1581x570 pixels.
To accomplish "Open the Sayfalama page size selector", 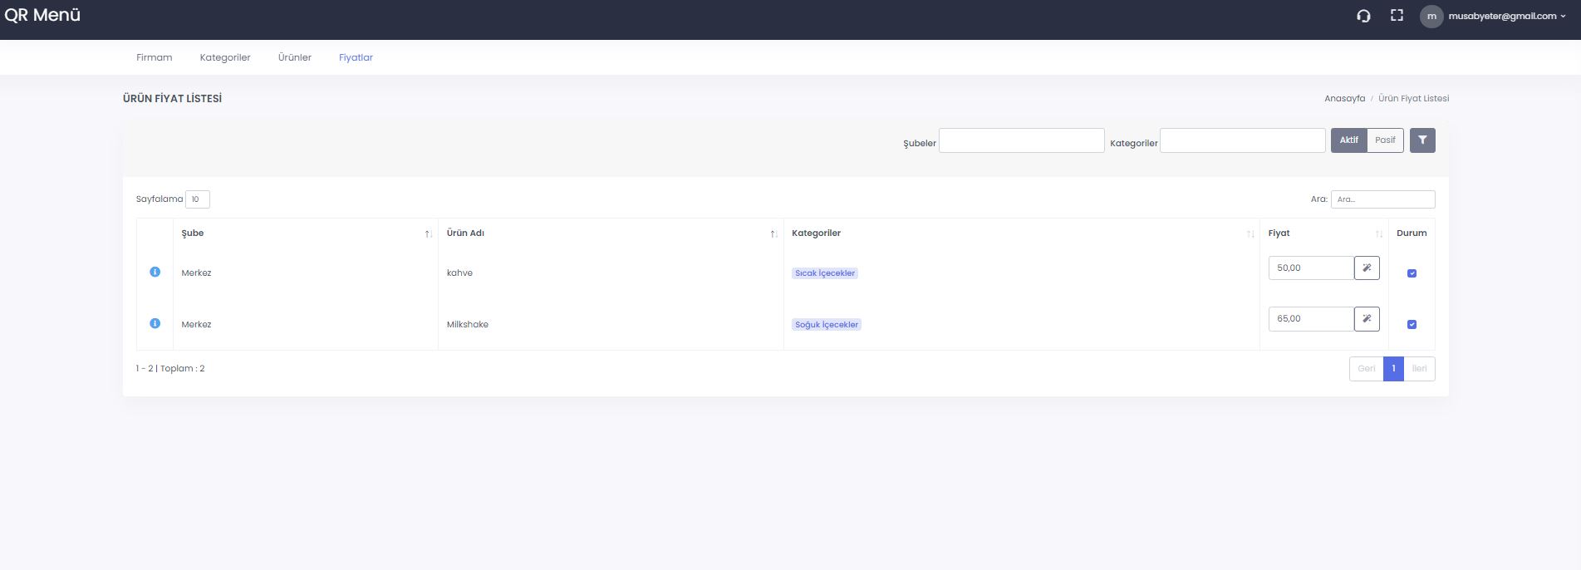I will 197,199.
